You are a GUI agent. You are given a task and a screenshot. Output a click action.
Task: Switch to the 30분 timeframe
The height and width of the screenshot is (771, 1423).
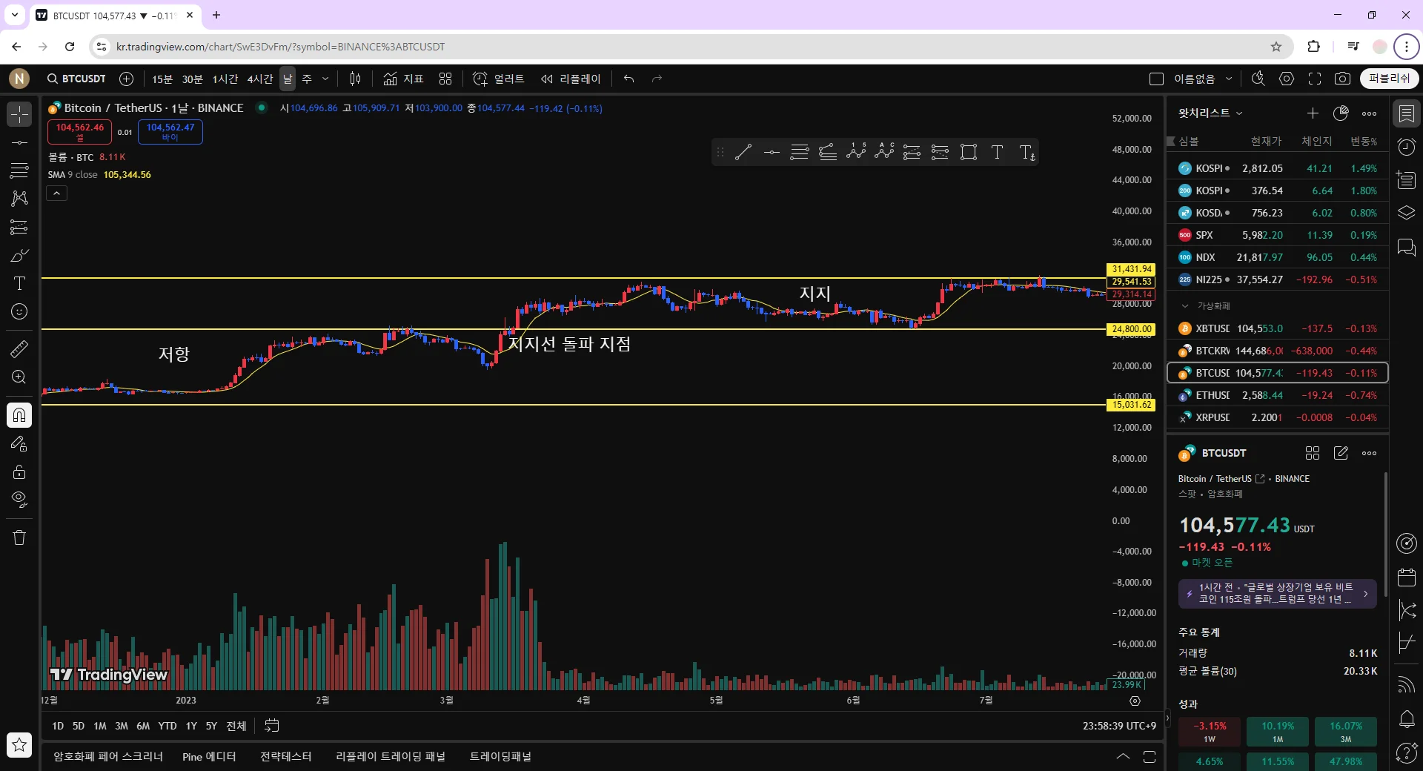click(192, 79)
